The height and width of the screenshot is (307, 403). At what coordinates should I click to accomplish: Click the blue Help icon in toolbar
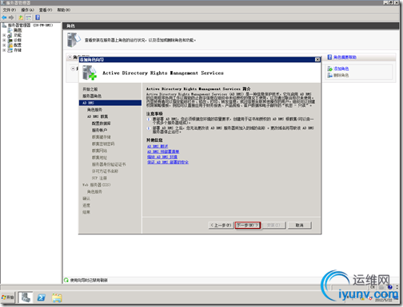point(38,18)
